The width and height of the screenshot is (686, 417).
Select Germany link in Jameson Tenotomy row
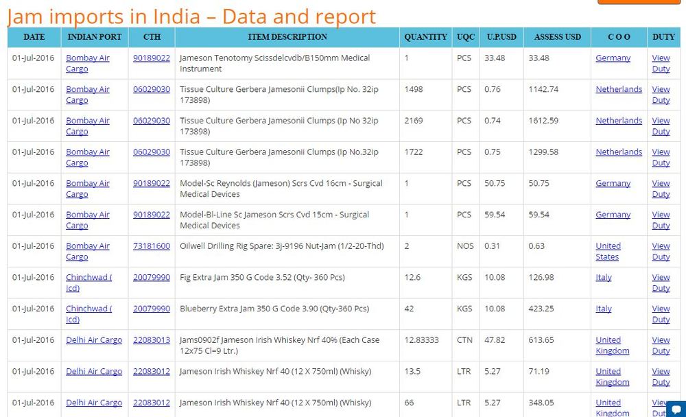click(613, 58)
